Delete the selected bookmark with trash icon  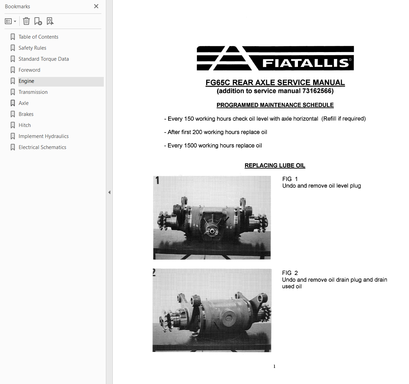26,21
